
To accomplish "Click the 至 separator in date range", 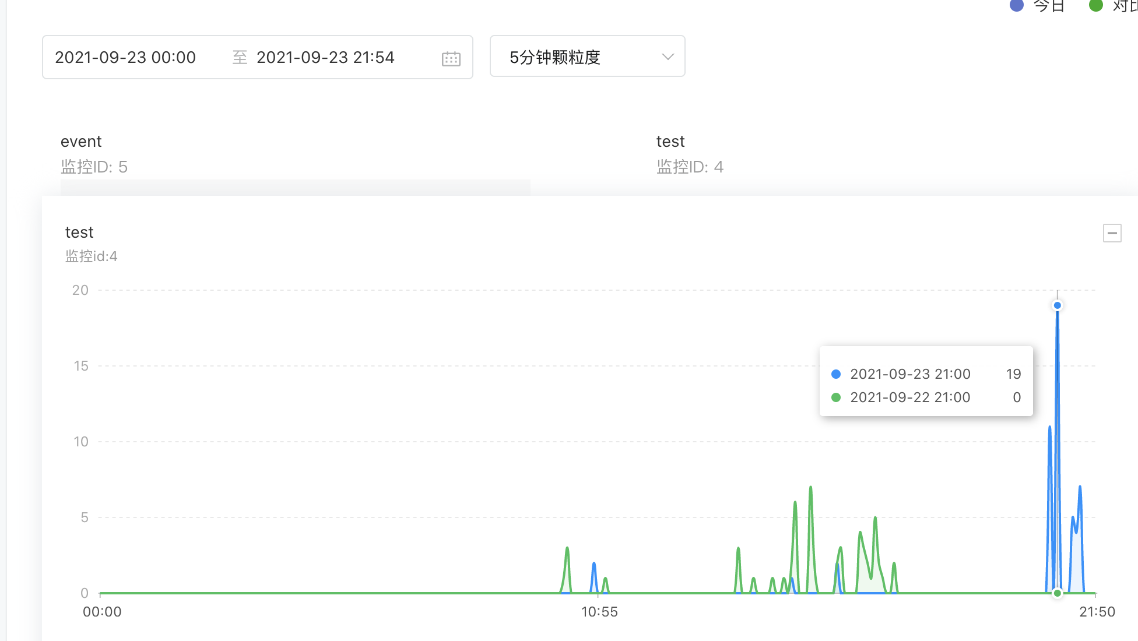I will [240, 57].
